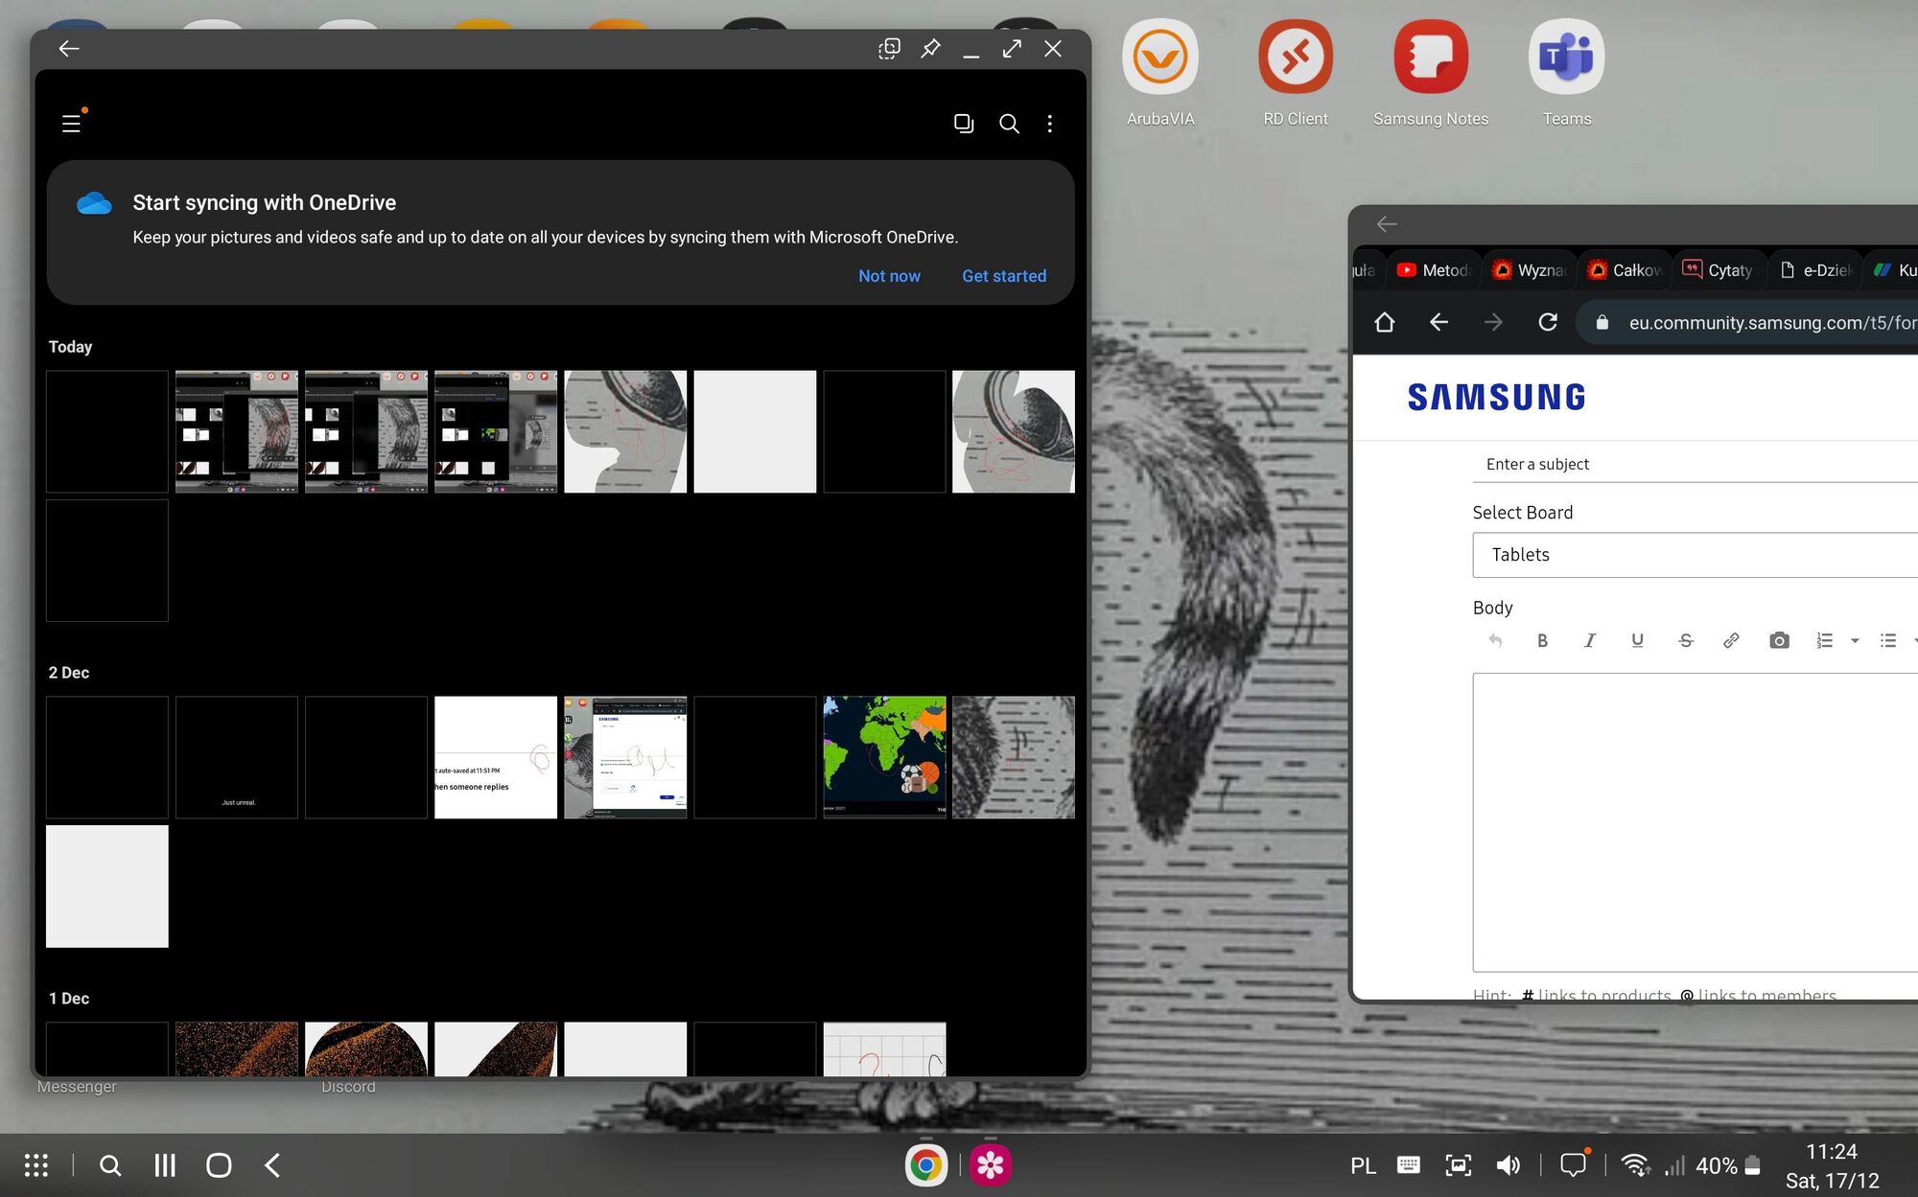Insert a link in Body editor
The width and height of the screenshot is (1918, 1197).
tap(1731, 640)
